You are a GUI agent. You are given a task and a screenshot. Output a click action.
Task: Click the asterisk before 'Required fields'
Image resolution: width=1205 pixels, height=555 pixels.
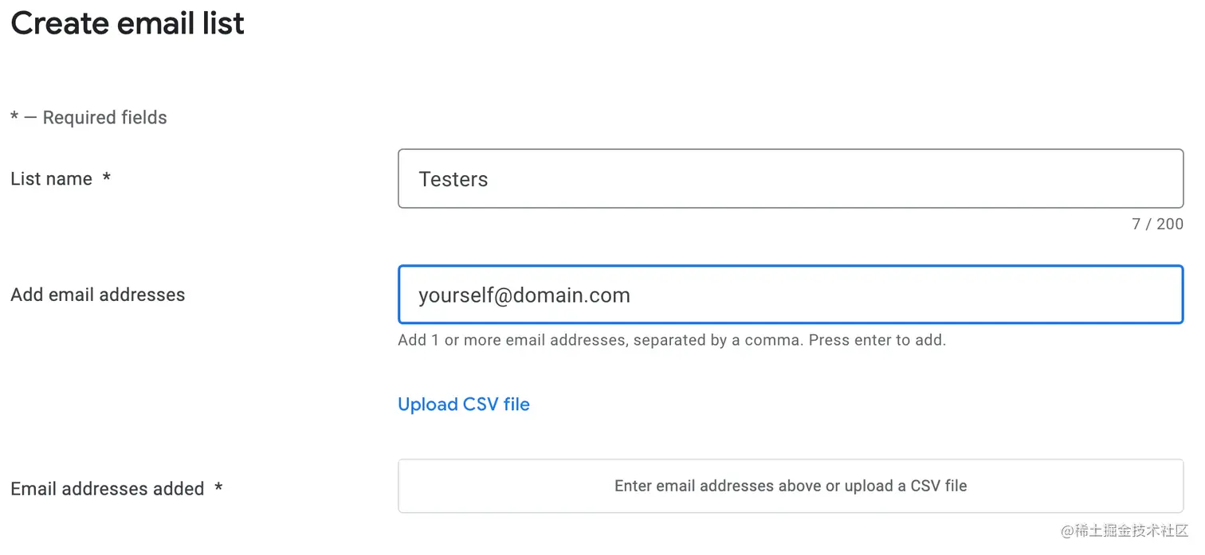[x=14, y=117]
